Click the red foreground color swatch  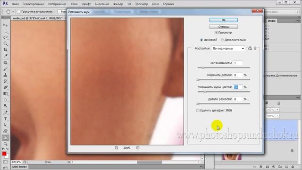pyautogui.click(x=4, y=153)
